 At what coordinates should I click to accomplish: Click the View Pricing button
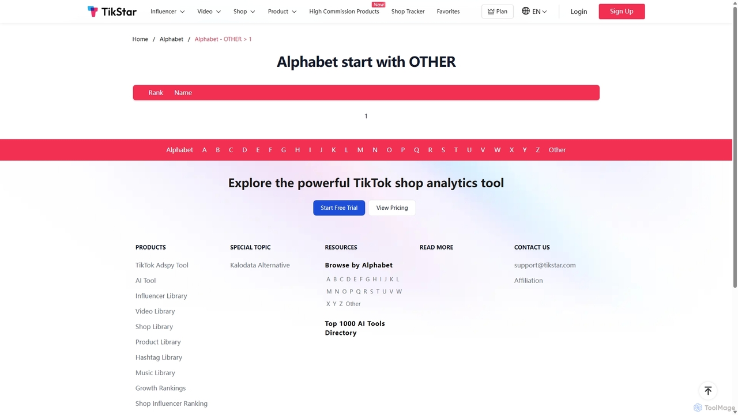tap(392, 207)
